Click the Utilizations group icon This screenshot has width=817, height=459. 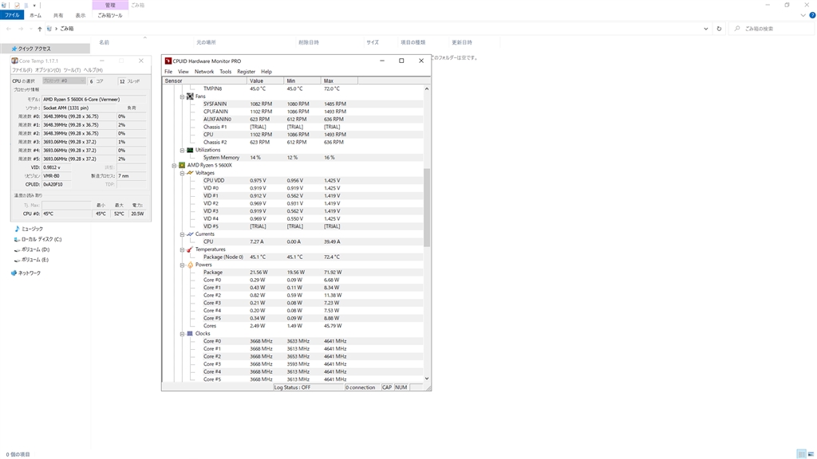[x=190, y=150]
